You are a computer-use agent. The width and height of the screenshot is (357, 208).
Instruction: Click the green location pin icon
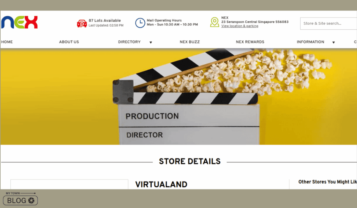point(214,22)
